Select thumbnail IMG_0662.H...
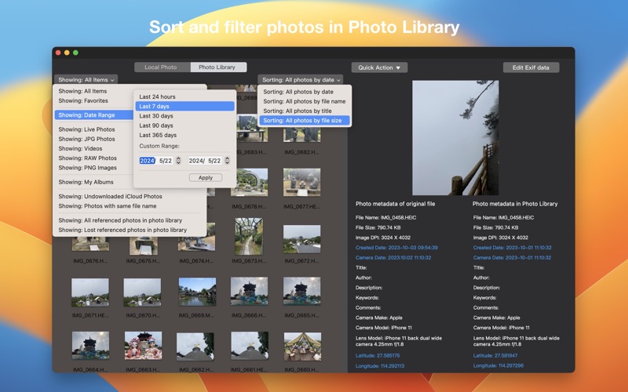Image resolution: width=628 pixels, height=392 pixels. tap(195, 347)
